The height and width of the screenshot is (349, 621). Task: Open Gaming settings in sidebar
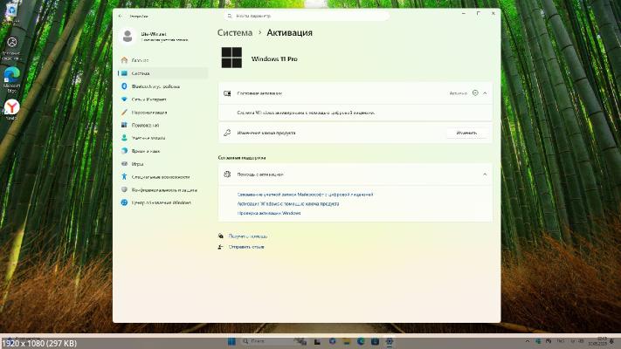point(138,163)
